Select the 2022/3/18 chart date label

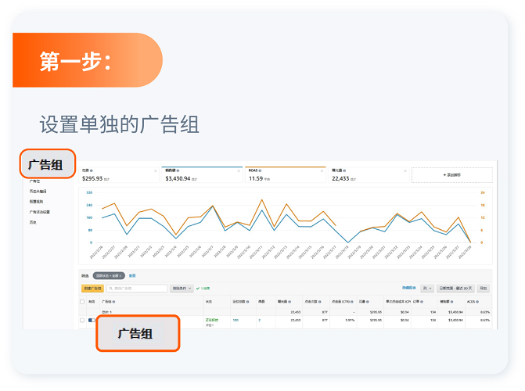tap(342, 252)
